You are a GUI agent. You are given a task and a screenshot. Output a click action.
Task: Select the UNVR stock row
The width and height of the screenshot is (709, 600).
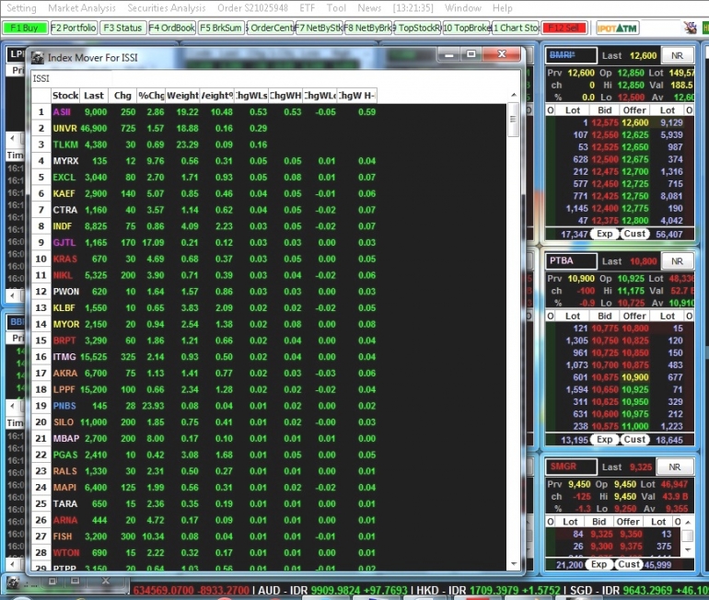coord(204,128)
